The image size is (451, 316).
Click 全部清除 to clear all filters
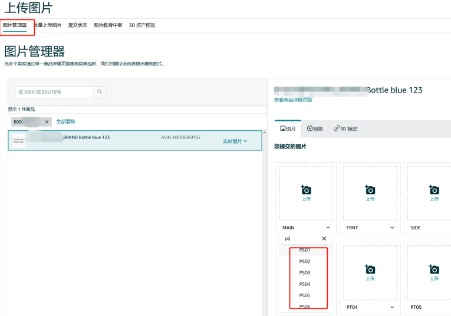tap(65, 121)
